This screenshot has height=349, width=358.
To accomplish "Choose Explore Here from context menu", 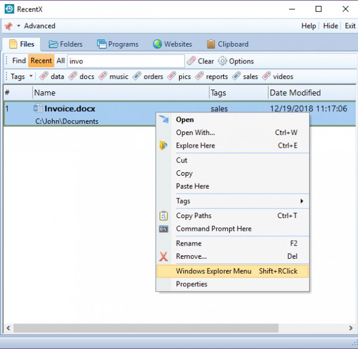I will click(233, 146).
